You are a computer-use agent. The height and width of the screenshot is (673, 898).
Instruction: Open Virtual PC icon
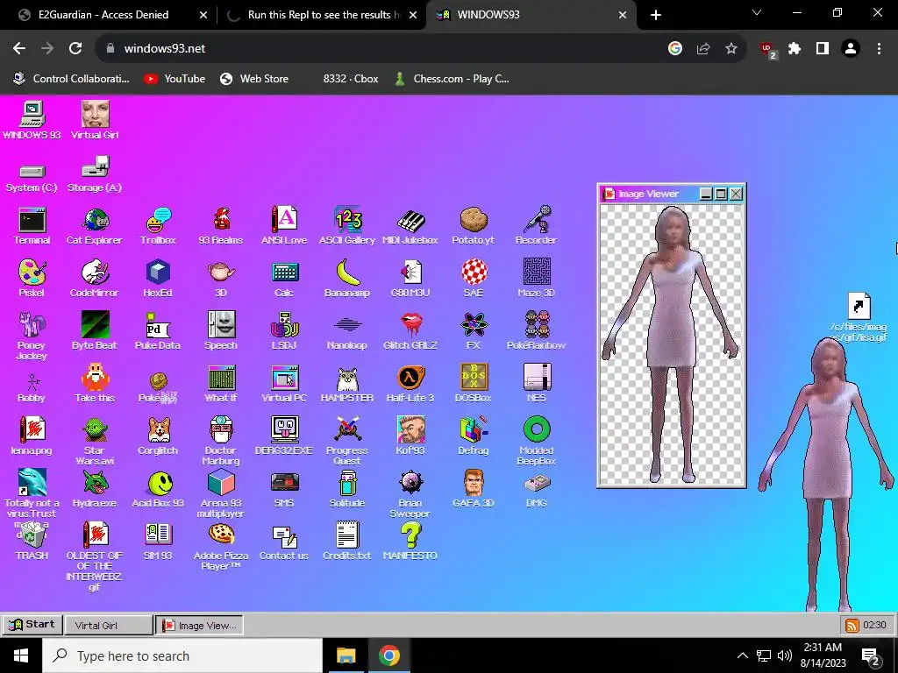(x=284, y=384)
